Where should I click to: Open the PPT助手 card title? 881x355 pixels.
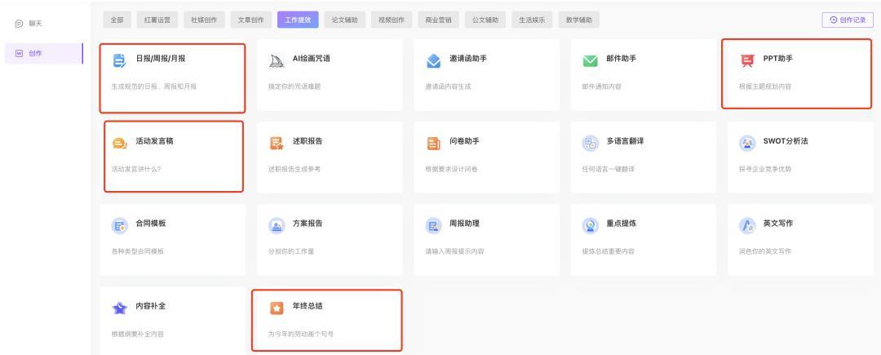coord(778,59)
